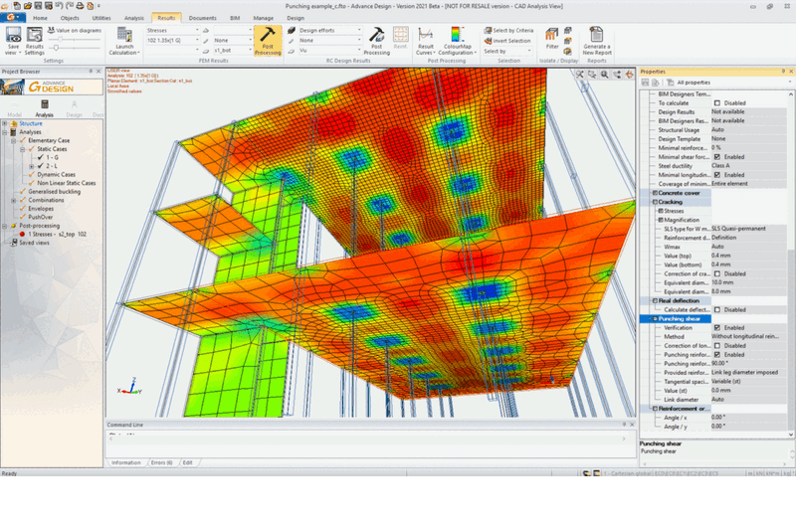Select the Saved views tree item
Viewport: 796px width, 529px height.
pos(34,243)
